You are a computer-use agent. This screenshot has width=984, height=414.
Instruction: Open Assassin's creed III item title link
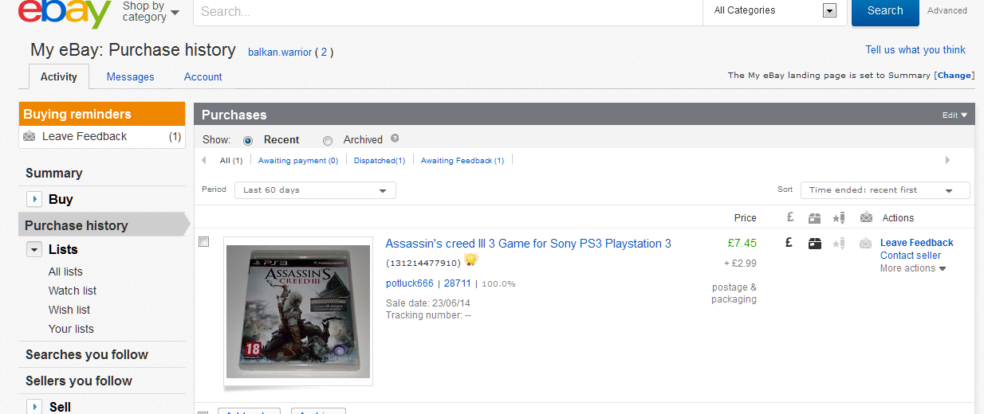point(528,244)
